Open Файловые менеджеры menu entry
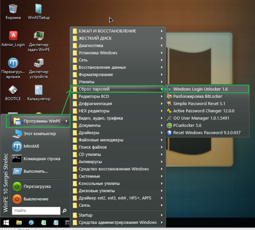This screenshot has width=255, height=230. (x=118, y=140)
